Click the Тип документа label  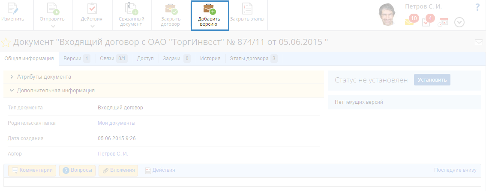click(x=25, y=108)
